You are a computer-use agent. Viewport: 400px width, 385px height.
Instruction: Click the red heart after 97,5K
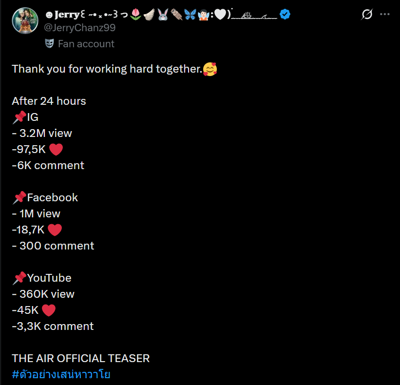pos(56,150)
